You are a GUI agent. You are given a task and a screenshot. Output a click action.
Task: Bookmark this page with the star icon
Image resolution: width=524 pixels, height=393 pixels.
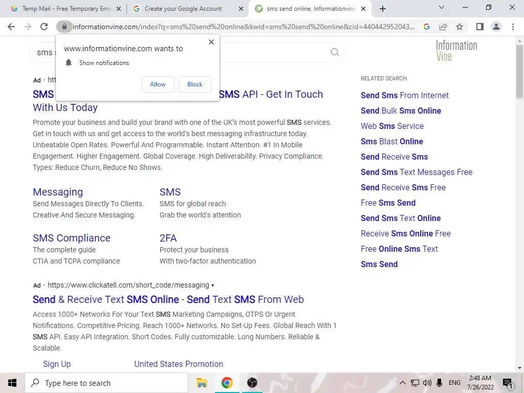[x=460, y=27]
